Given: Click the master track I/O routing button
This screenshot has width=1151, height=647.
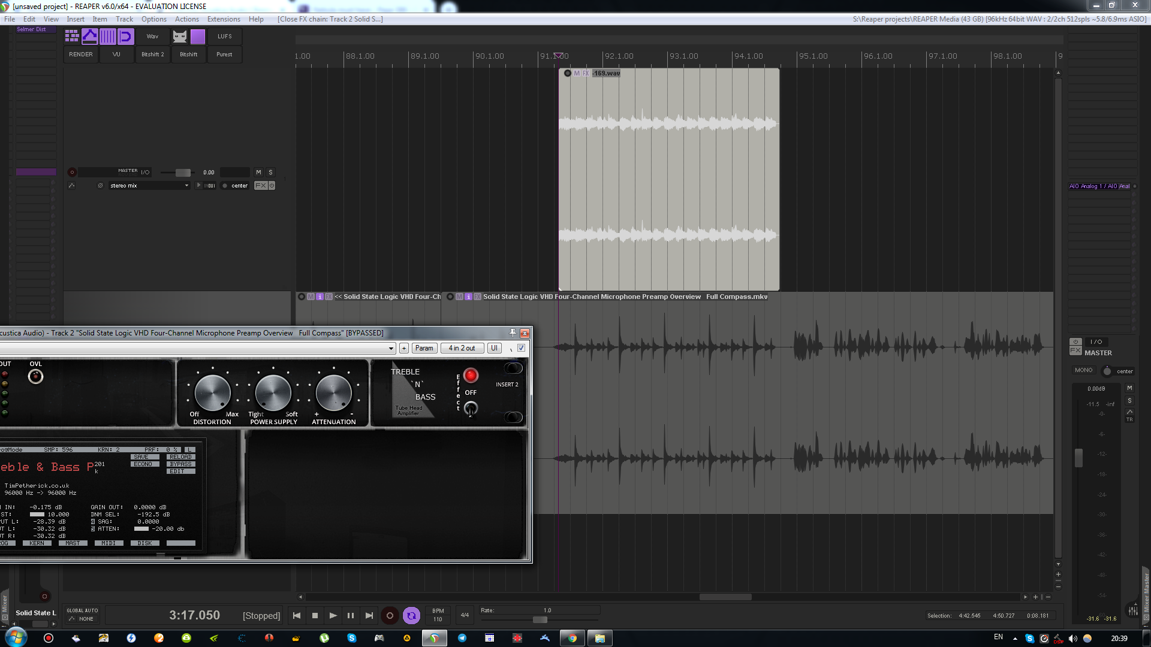Looking at the screenshot, I should [145, 173].
